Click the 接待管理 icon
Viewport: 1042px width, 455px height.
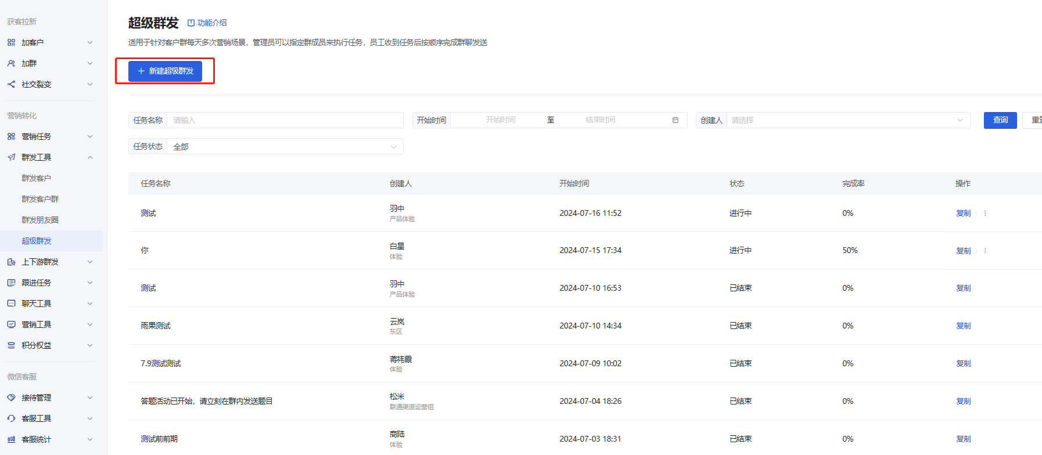[11, 398]
